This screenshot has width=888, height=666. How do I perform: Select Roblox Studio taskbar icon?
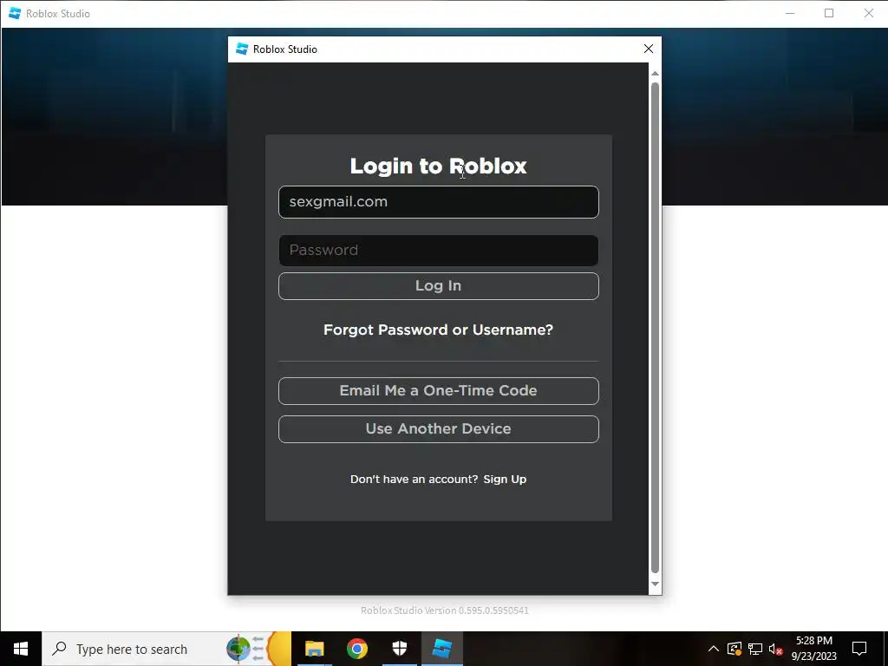pos(442,649)
